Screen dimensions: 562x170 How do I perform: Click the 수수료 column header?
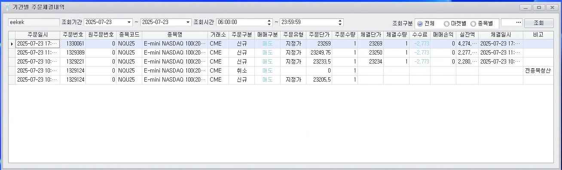[x=420, y=35]
